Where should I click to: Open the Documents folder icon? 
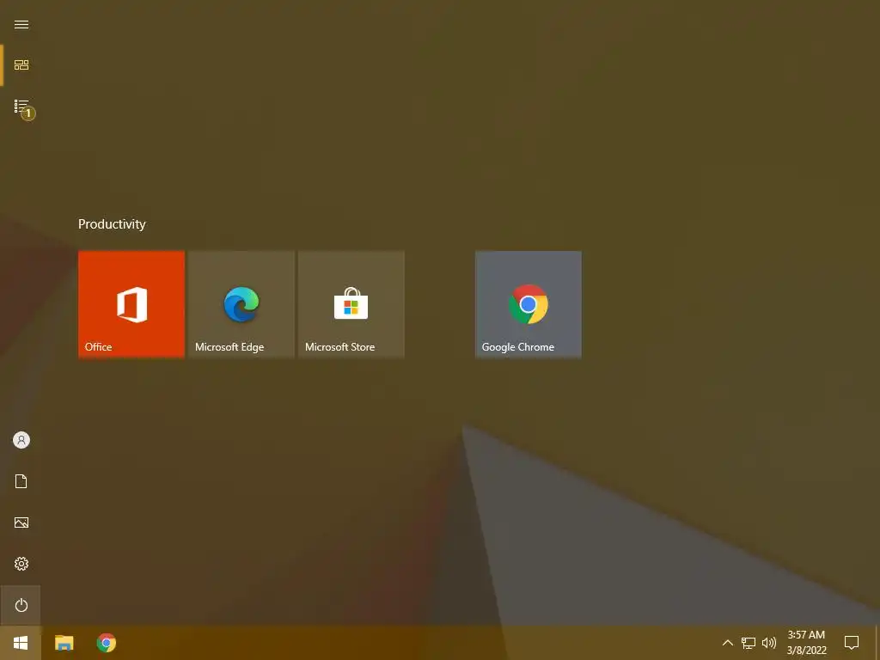pos(21,481)
